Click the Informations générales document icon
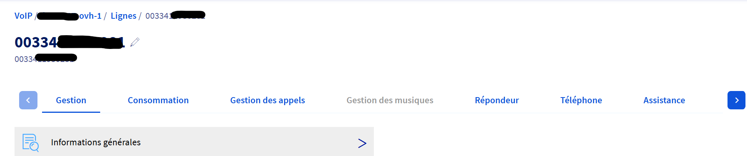This screenshot has height=156, width=747. tap(31, 142)
